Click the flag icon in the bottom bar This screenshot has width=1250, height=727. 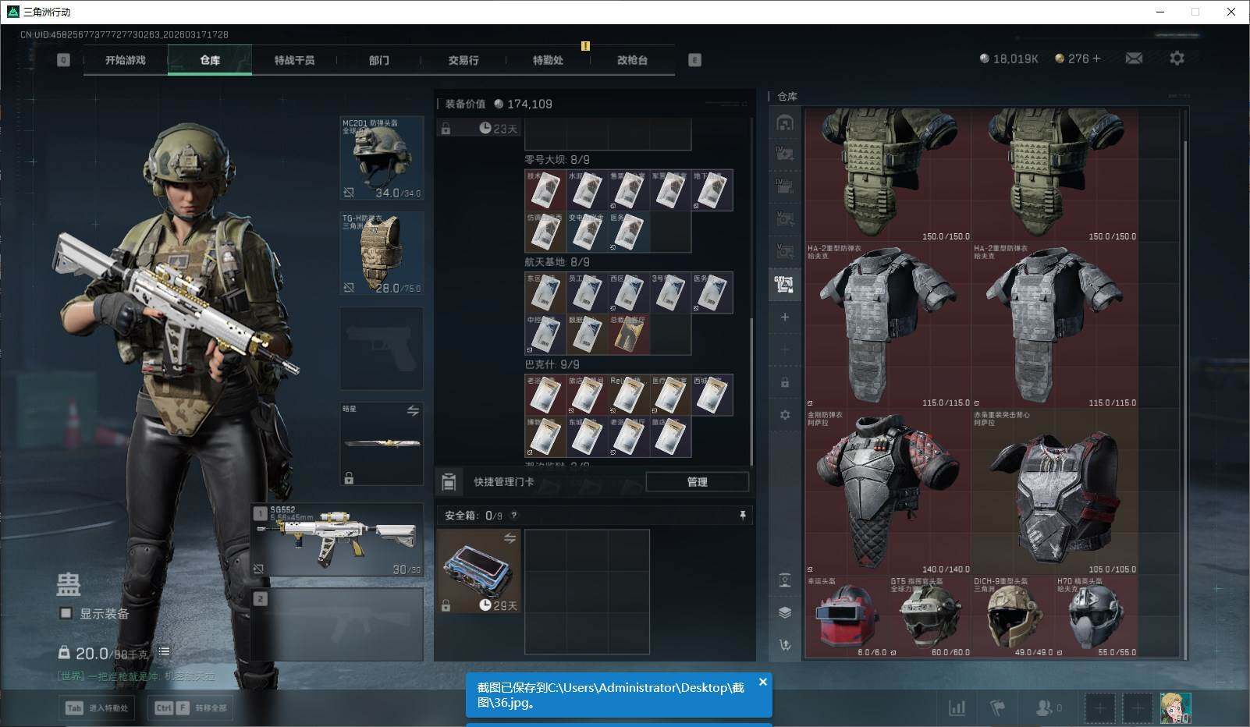pyautogui.click(x=997, y=707)
